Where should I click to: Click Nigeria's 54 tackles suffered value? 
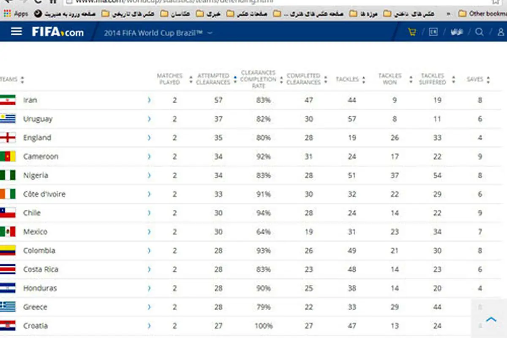437,175
